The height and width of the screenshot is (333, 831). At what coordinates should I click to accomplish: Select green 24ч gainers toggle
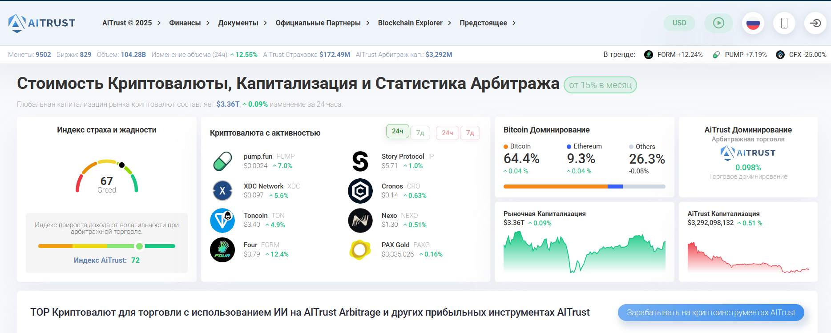(398, 132)
